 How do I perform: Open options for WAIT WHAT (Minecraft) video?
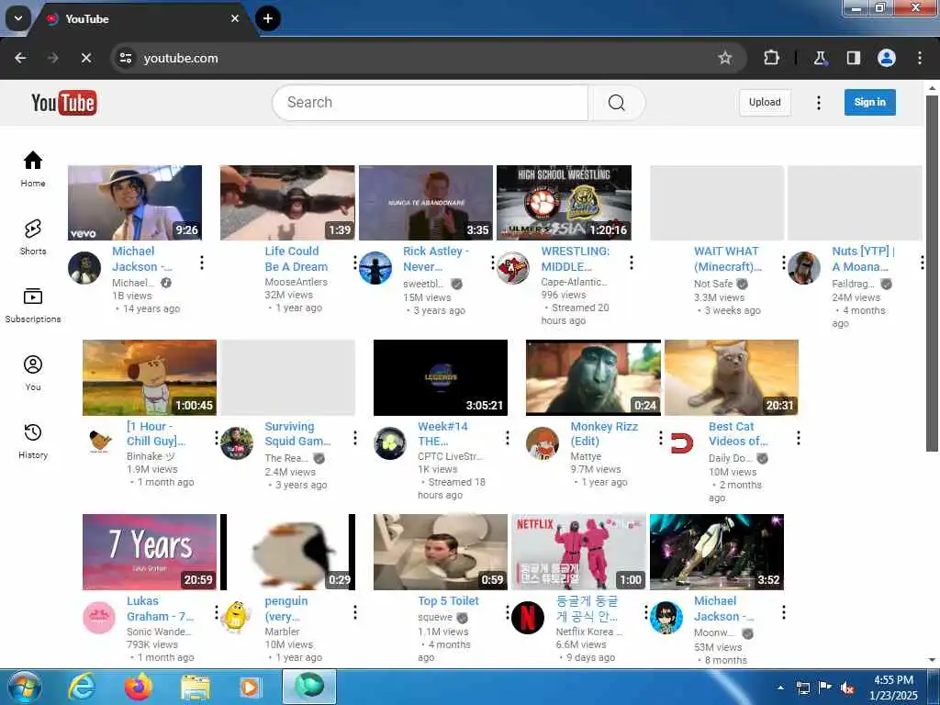(784, 263)
